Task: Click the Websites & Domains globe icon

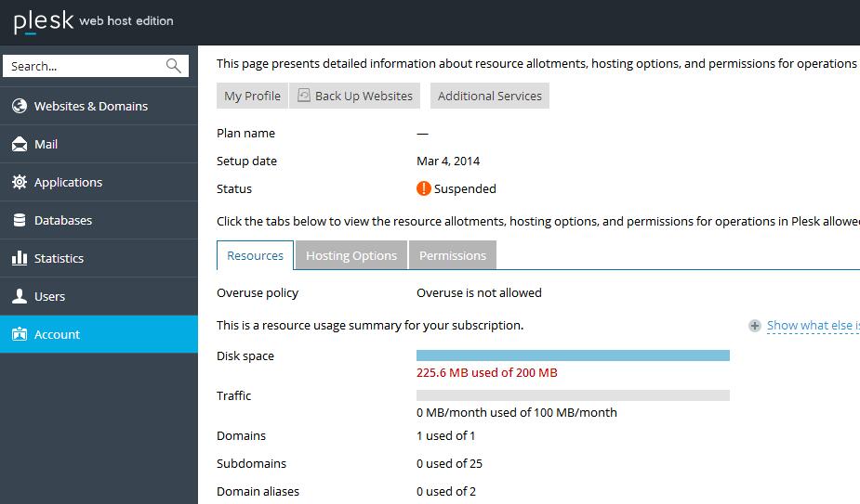Action: (20, 106)
